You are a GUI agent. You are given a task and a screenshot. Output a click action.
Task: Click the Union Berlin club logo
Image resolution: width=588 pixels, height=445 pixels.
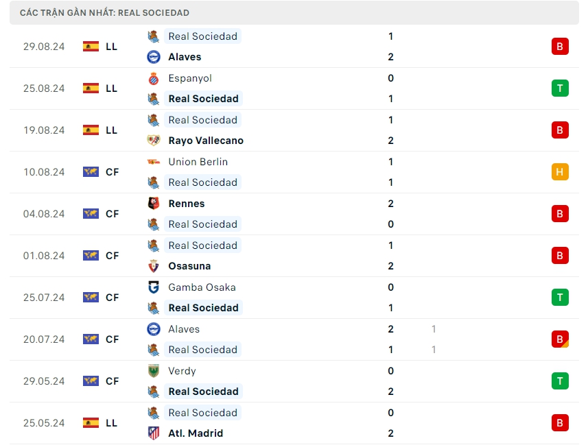tap(154, 162)
